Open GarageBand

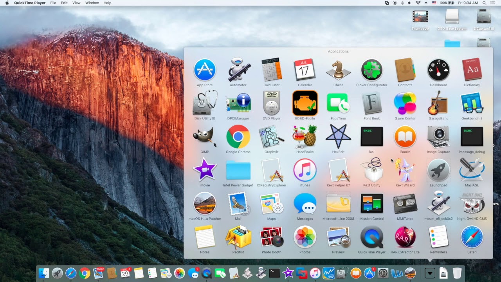pos(438,103)
